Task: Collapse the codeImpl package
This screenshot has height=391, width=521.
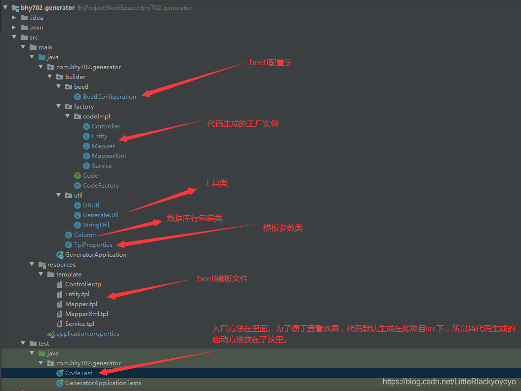Action: pos(68,117)
